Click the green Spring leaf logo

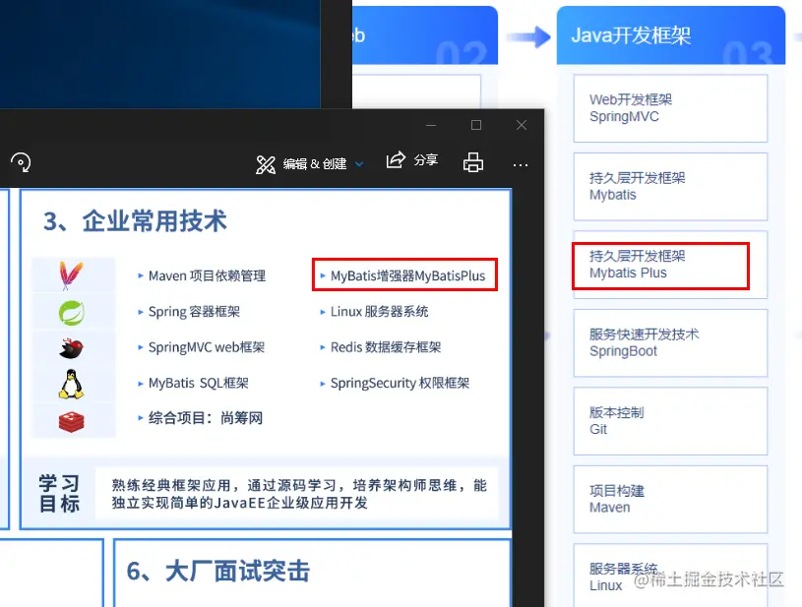72,313
